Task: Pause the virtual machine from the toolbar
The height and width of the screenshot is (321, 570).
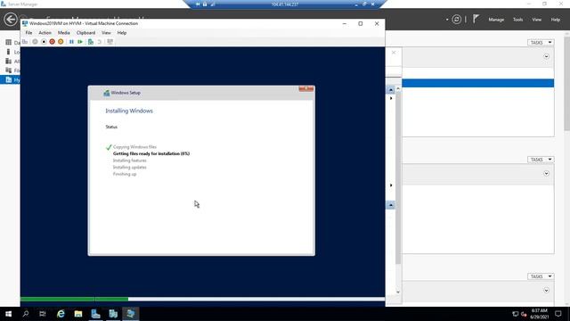Action: click(x=71, y=42)
